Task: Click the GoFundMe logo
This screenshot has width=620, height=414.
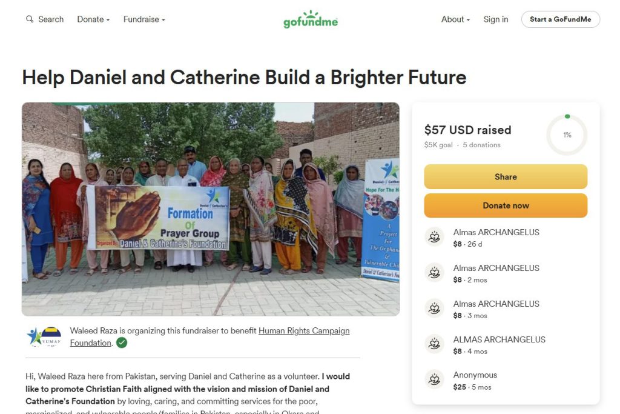Action: coord(311,19)
